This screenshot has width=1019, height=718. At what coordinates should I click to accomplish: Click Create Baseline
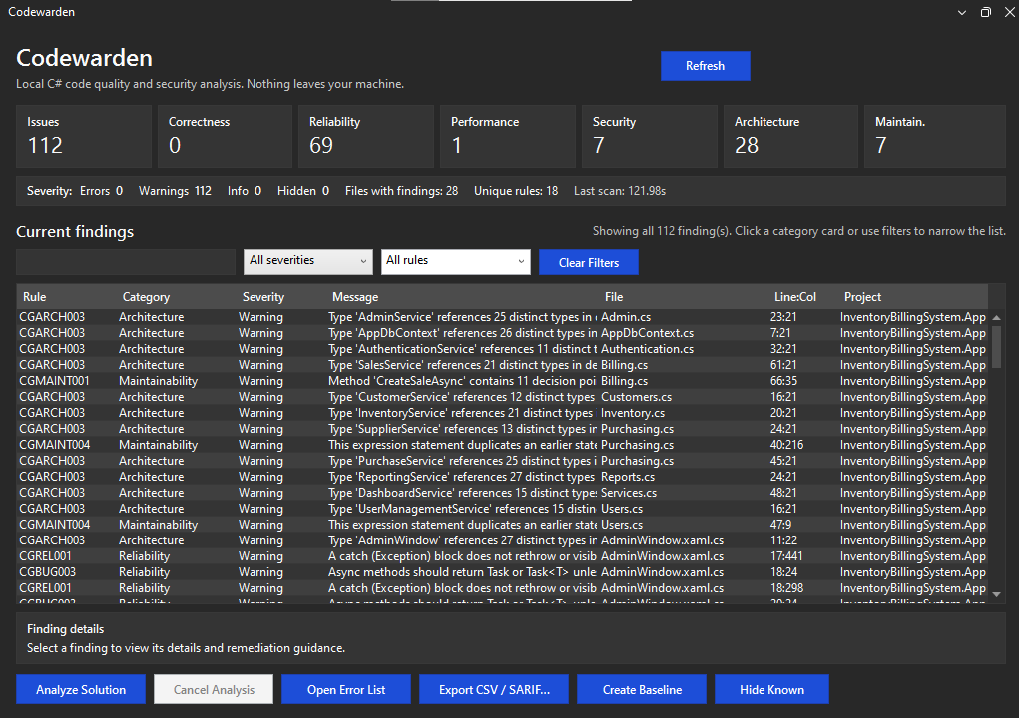pos(642,689)
